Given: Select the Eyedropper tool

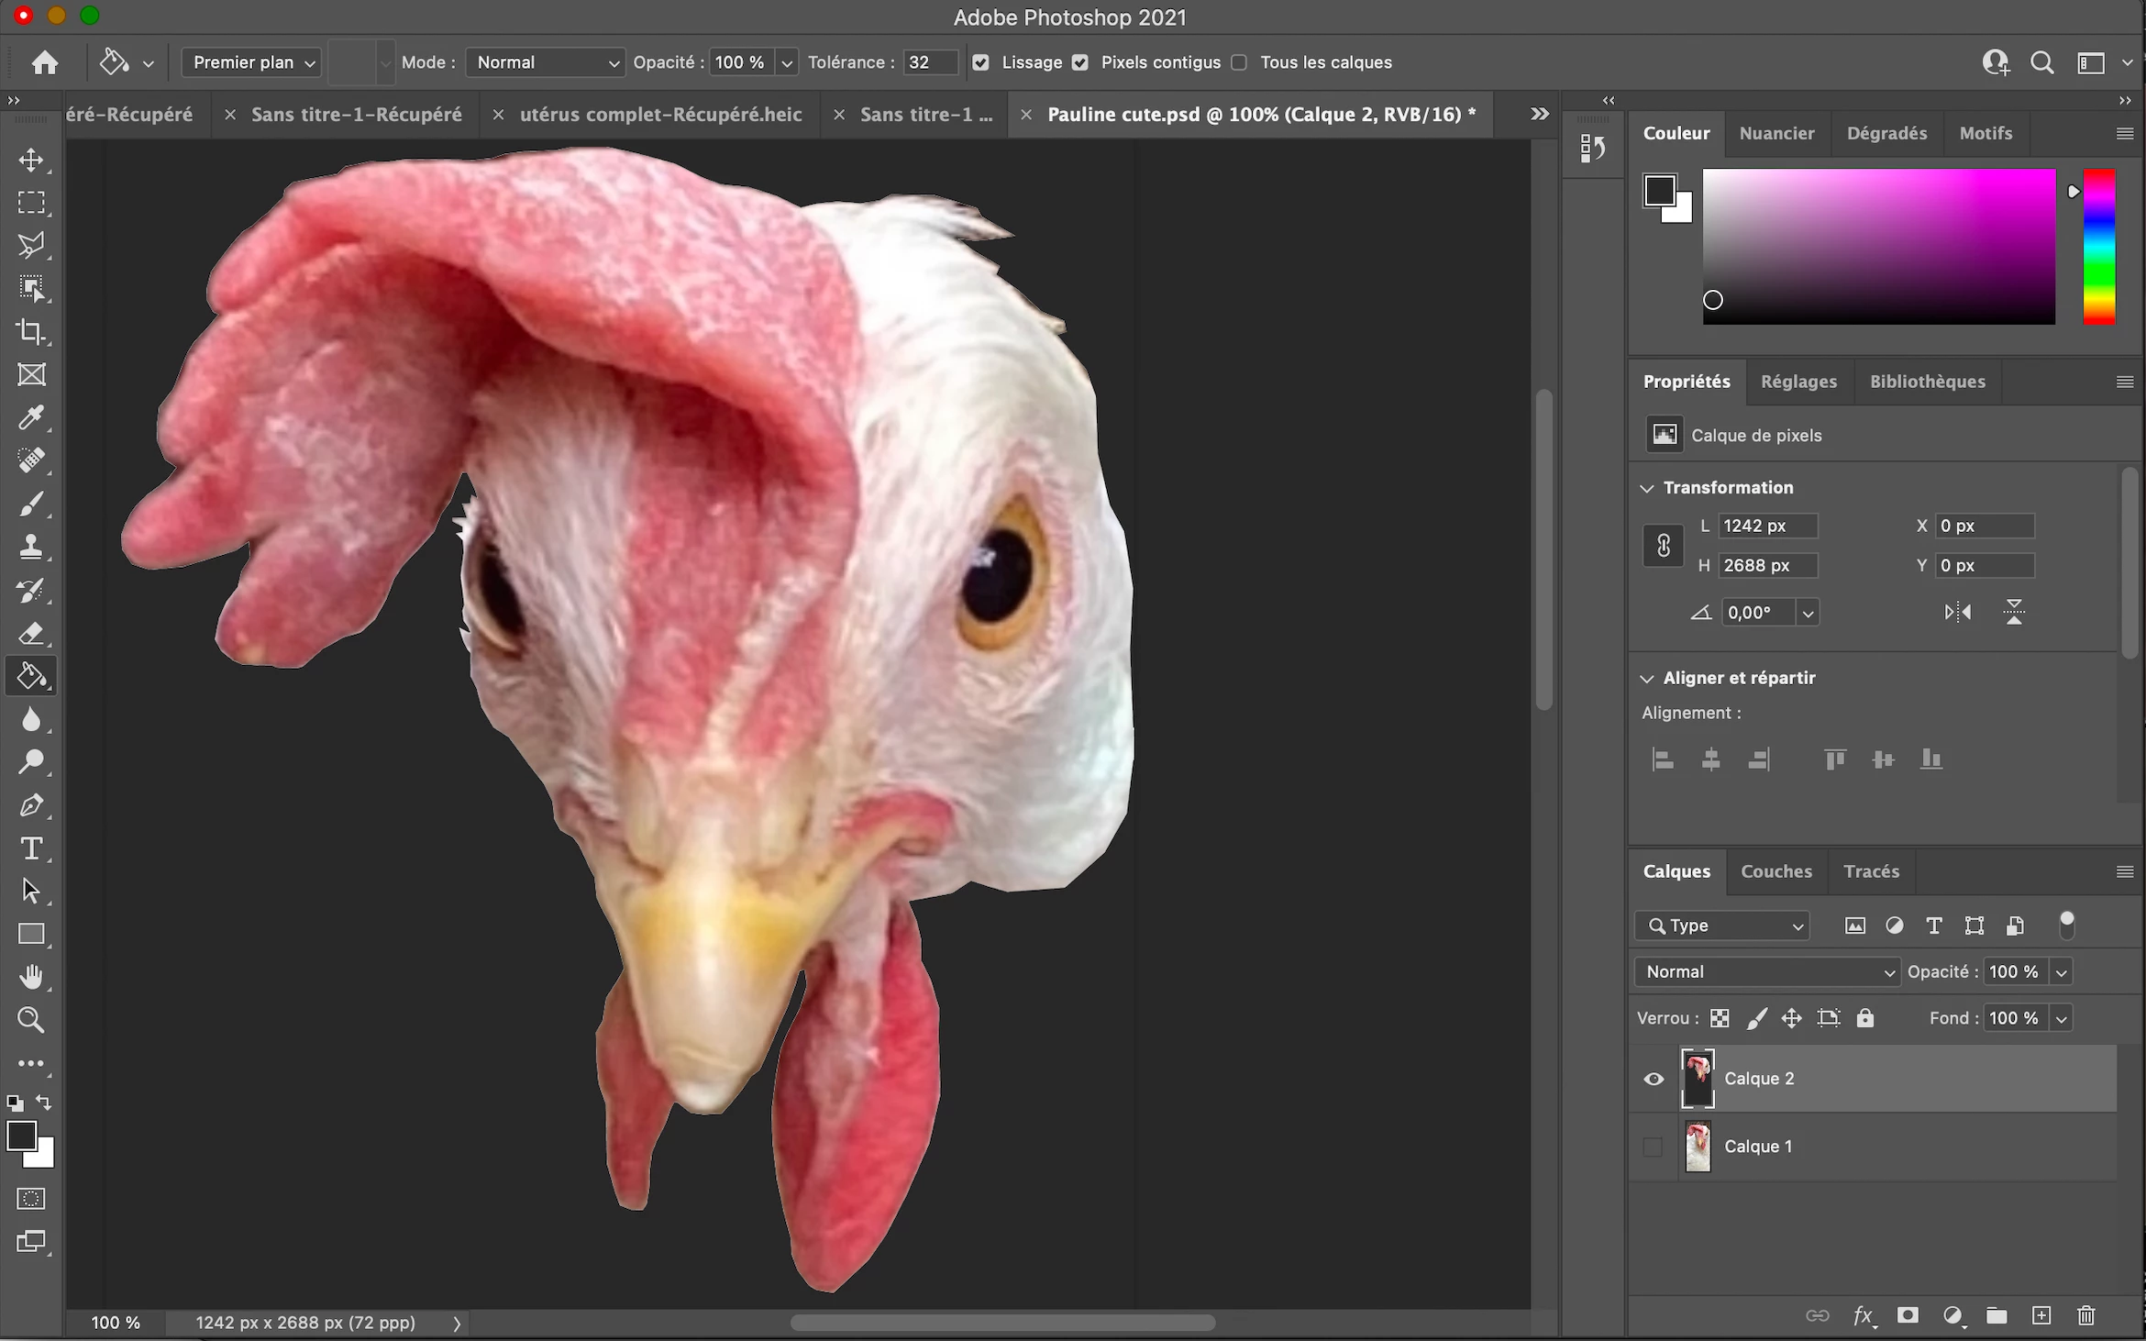Looking at the screenshot, I should coord(31,418).
